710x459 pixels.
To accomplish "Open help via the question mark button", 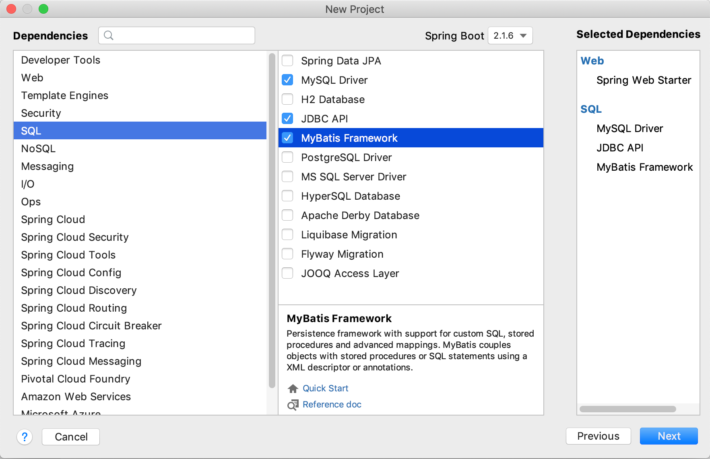I will [25, 437].
